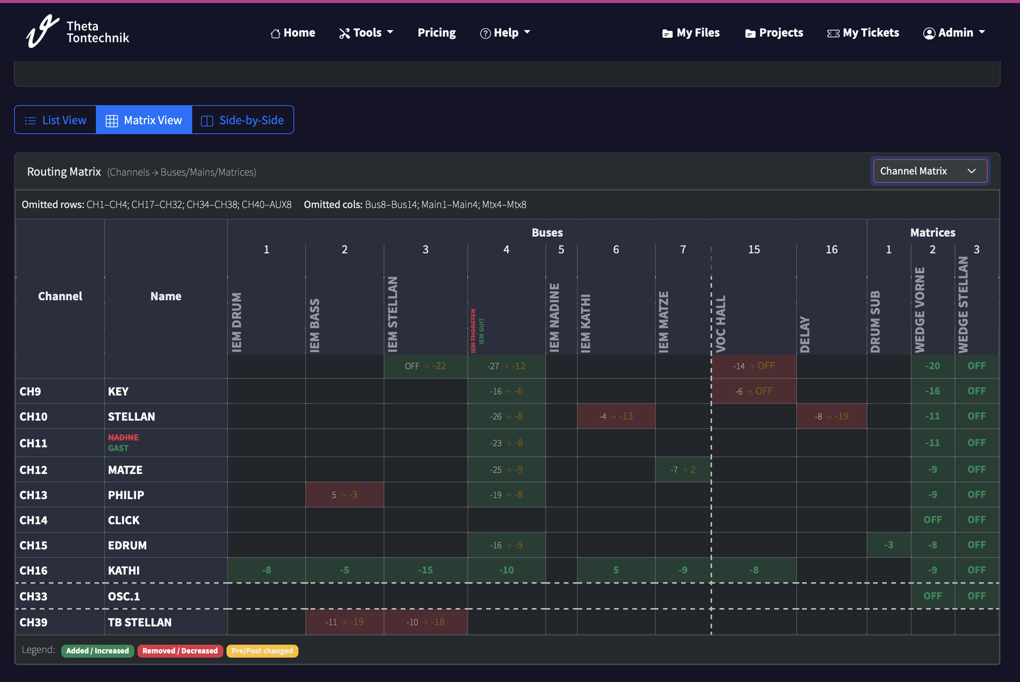Click the Projects link

[x=781, y=33]
